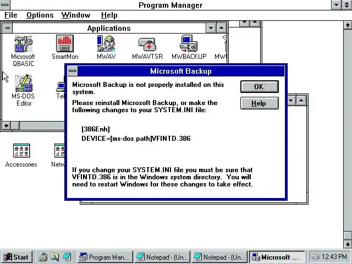Activate the Microsoft Backup taskbar button
Image resolution: width=352 pixels, height=264 pixels.
277,257
